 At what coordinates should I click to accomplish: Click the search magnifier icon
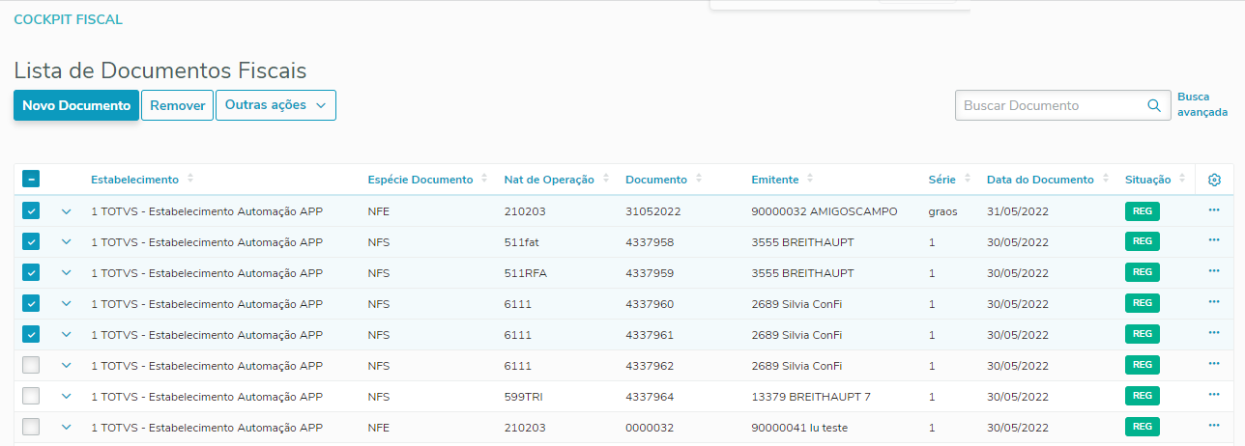pos(1153,105)
